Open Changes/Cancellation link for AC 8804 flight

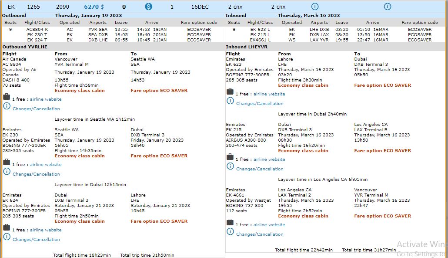click(x=36, y=109)
